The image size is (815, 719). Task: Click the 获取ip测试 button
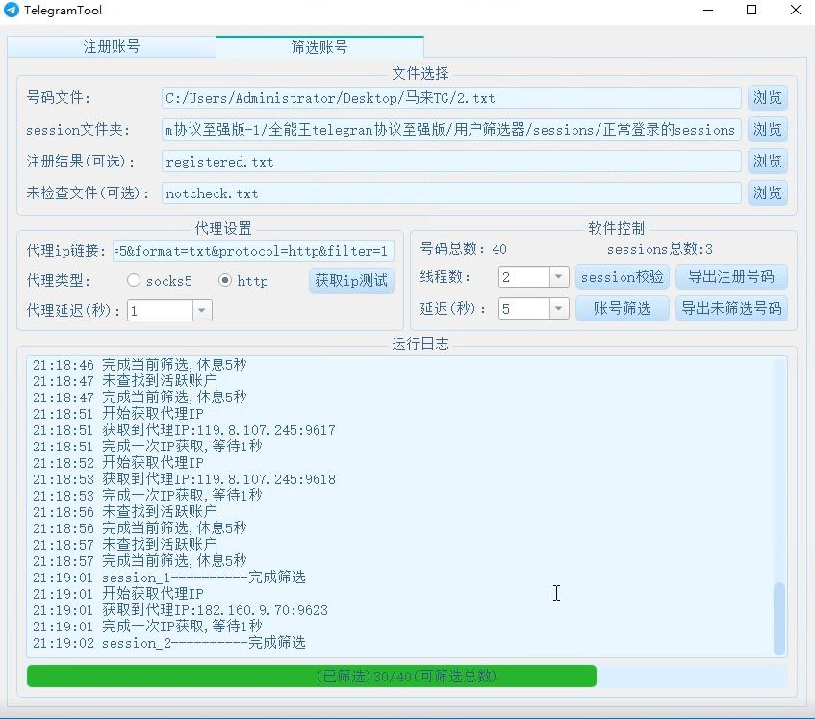[x=351, y=281]
